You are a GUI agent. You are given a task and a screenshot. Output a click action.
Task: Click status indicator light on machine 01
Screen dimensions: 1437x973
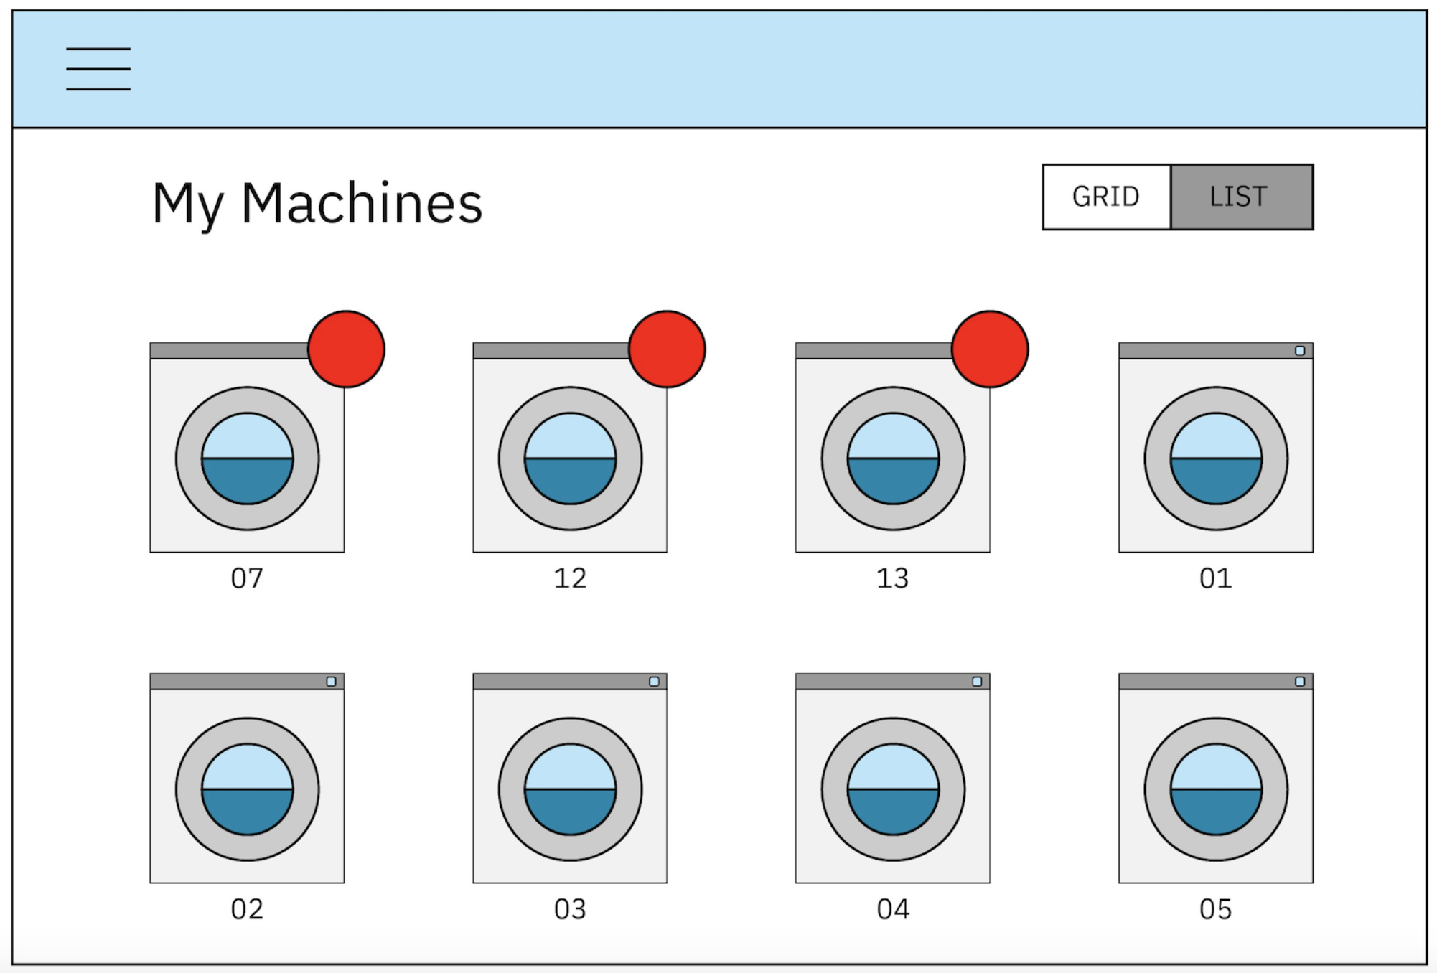pos(1300,351)
